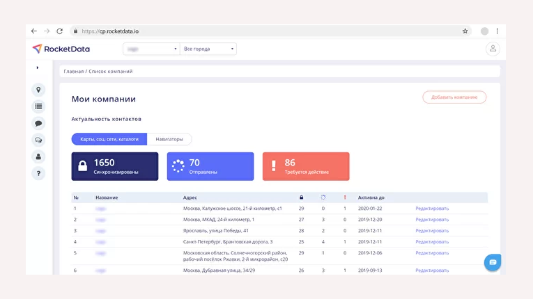This screenshot has width=533, height=299.
Task: Click 'Редактировать' for the Ярославль row
Action: pos(432,230)
